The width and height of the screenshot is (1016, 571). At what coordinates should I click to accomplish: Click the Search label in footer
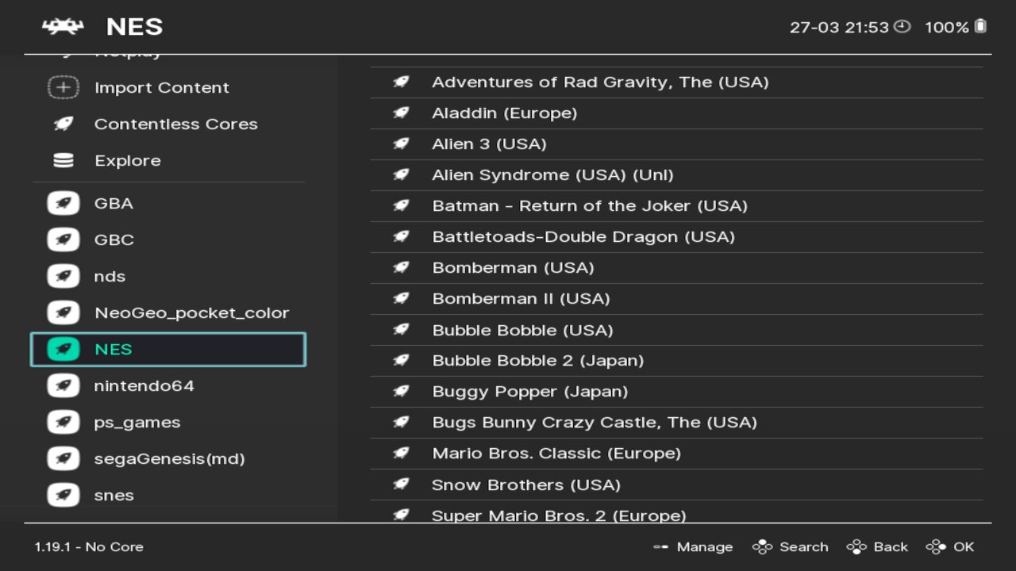click(x=803, y=546)
